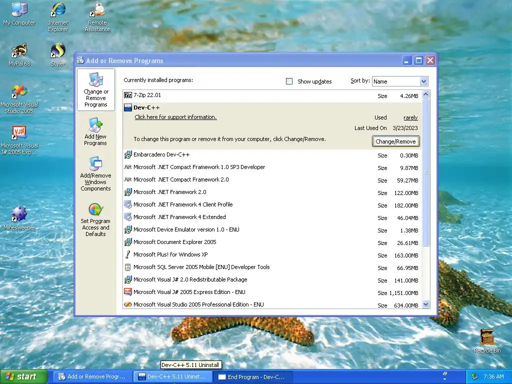Open the MyPal 68 desktop shortcut
The width and height of the screenshot is (512, 384).
[19, 55]
